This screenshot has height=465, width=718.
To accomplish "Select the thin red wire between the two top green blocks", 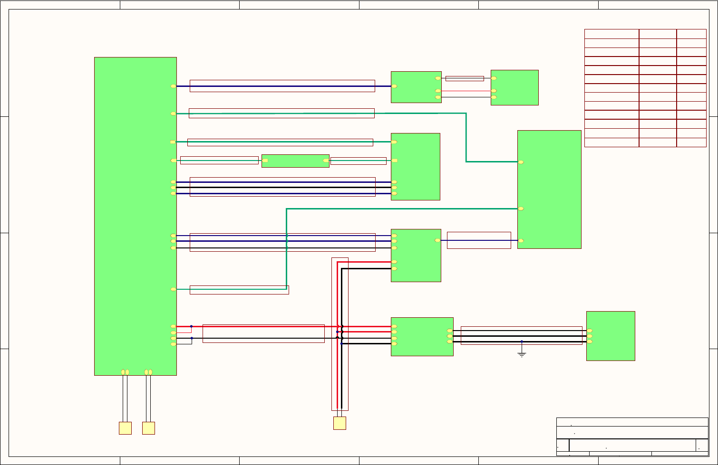I will click(x=466, y=91).
